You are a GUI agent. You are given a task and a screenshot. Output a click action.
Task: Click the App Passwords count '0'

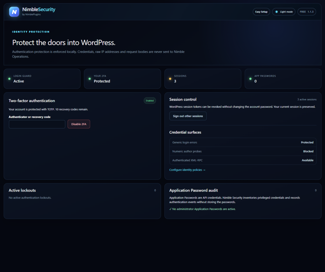(x=255, y=81)
